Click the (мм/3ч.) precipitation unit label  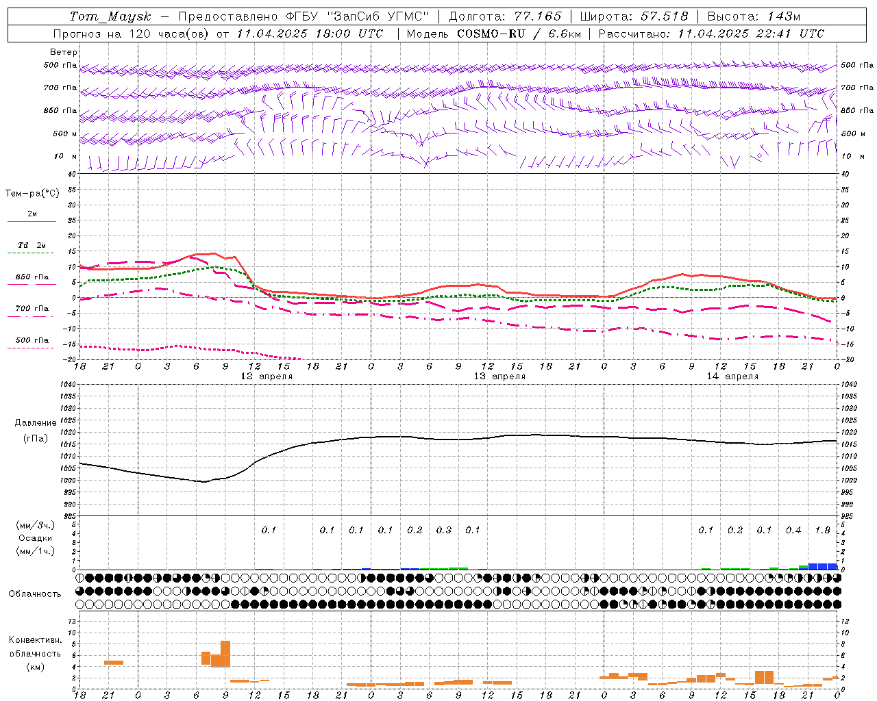click(36, 525)
